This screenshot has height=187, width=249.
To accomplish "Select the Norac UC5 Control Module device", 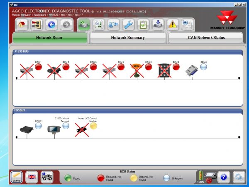I will (x=82, y=130).
